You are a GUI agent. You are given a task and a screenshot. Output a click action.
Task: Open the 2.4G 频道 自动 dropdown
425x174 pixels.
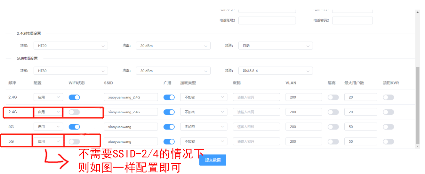click(x=276, y=46)
